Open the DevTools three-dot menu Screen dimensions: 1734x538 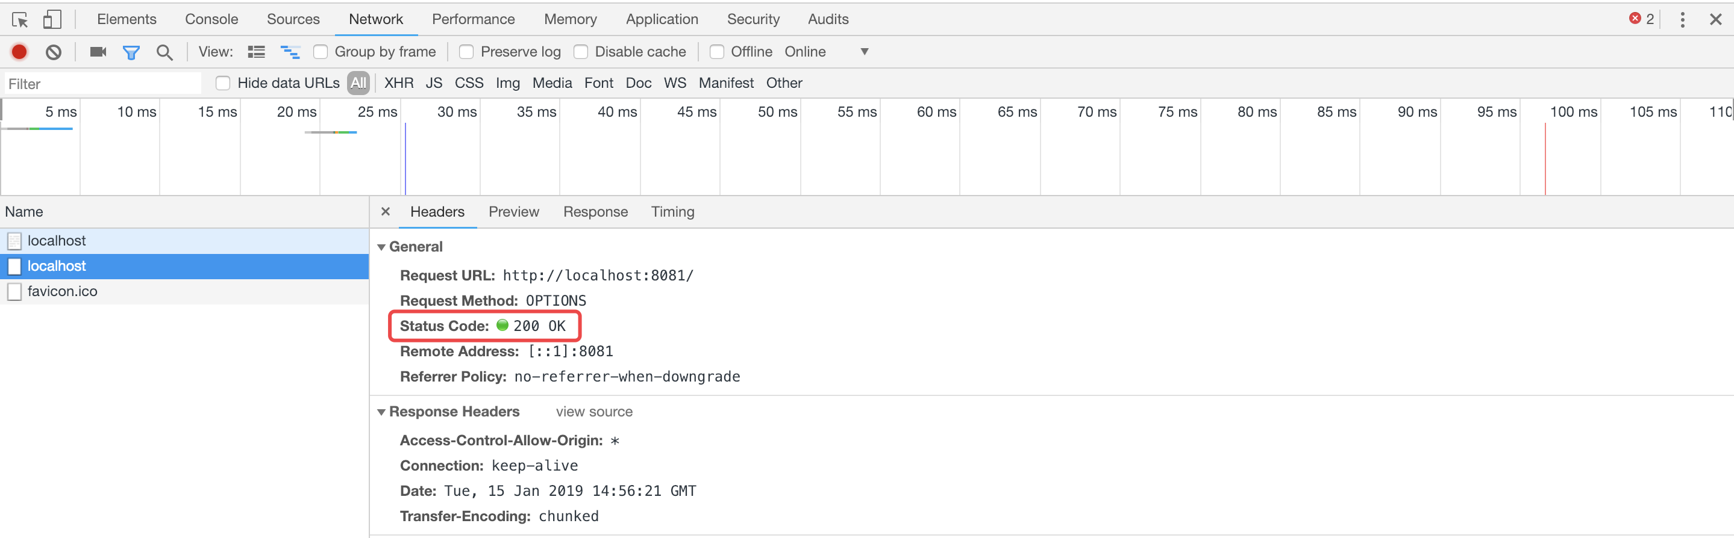tap(1682, 19)
